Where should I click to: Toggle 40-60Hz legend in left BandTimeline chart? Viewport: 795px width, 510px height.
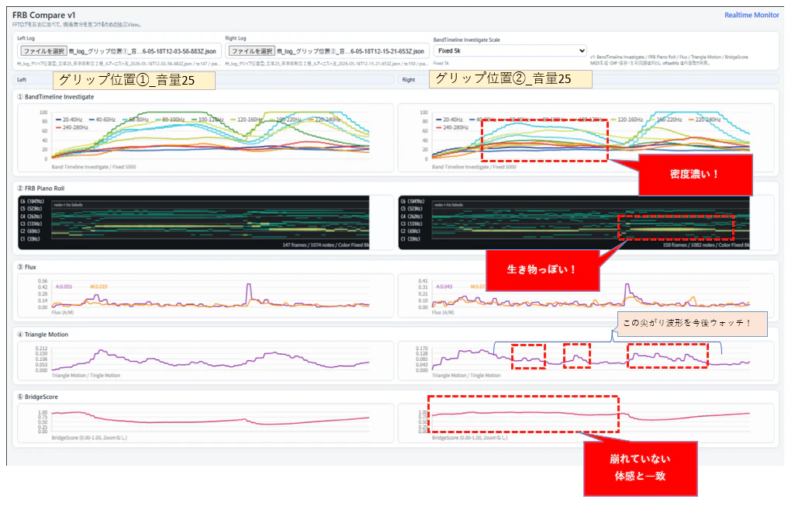pyautogui.click(x=102, y=120)
